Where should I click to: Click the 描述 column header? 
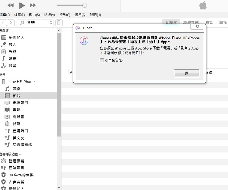pos(209,72)
